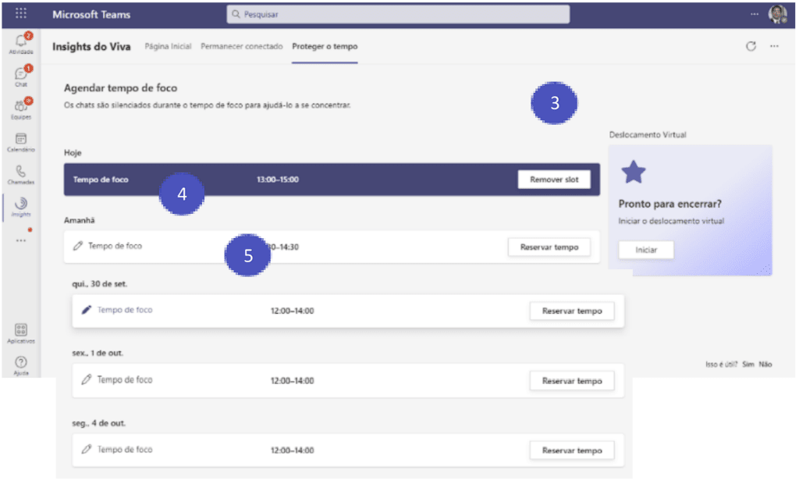Click Reservar tempo for Amanhã

(549, 247)
